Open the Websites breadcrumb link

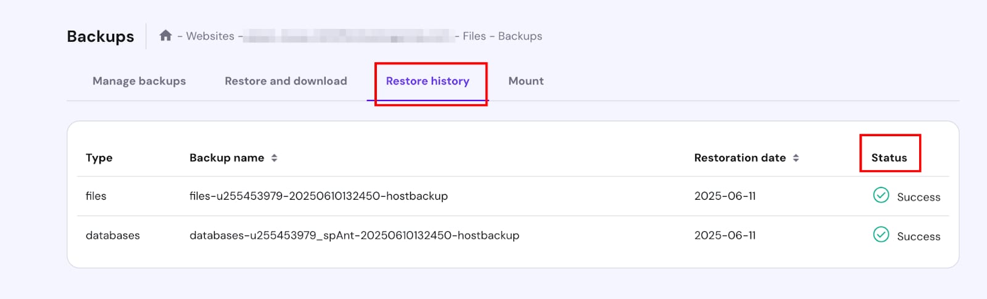point(210,36)
